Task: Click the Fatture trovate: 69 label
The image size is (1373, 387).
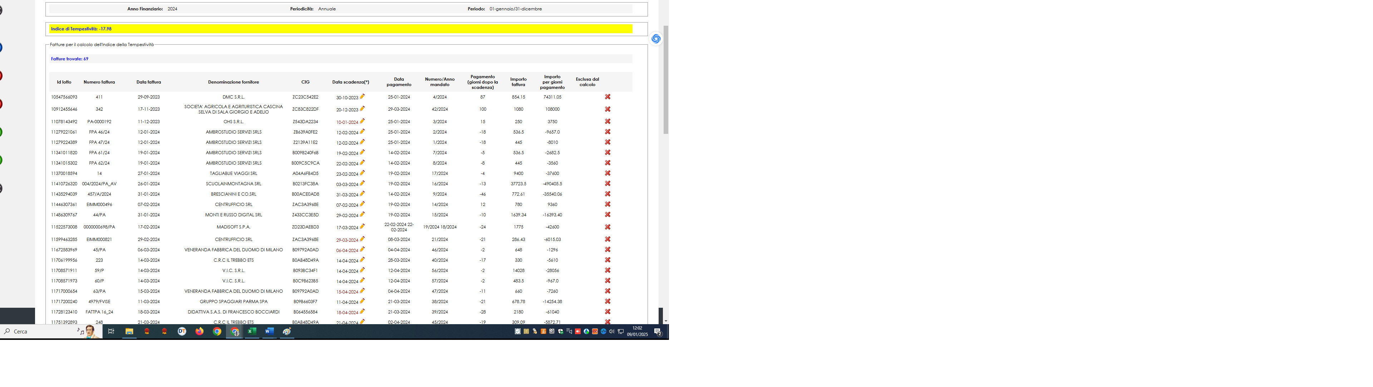Action: [70, 59]
